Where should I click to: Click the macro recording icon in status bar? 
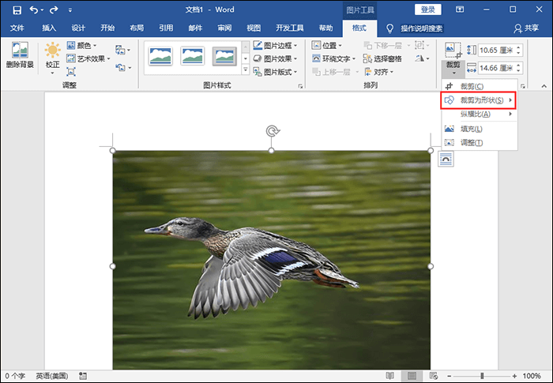pyautogui.click(x=83, y=376)
